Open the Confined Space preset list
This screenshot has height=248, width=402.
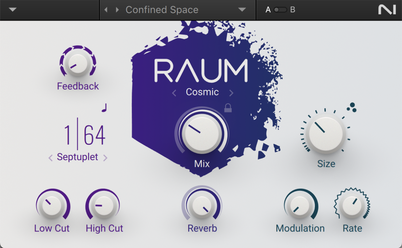pyautogui.click(x=242, y=10)
